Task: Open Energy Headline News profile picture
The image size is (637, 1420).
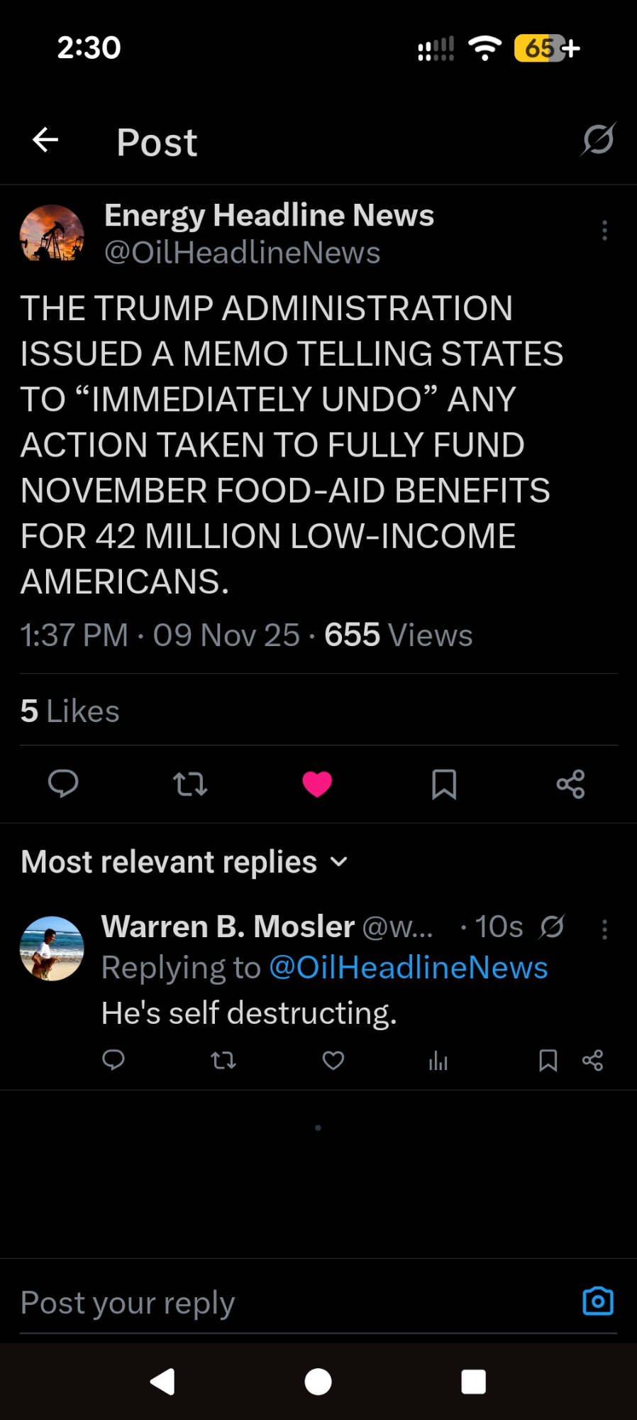Action: point(52,234)
